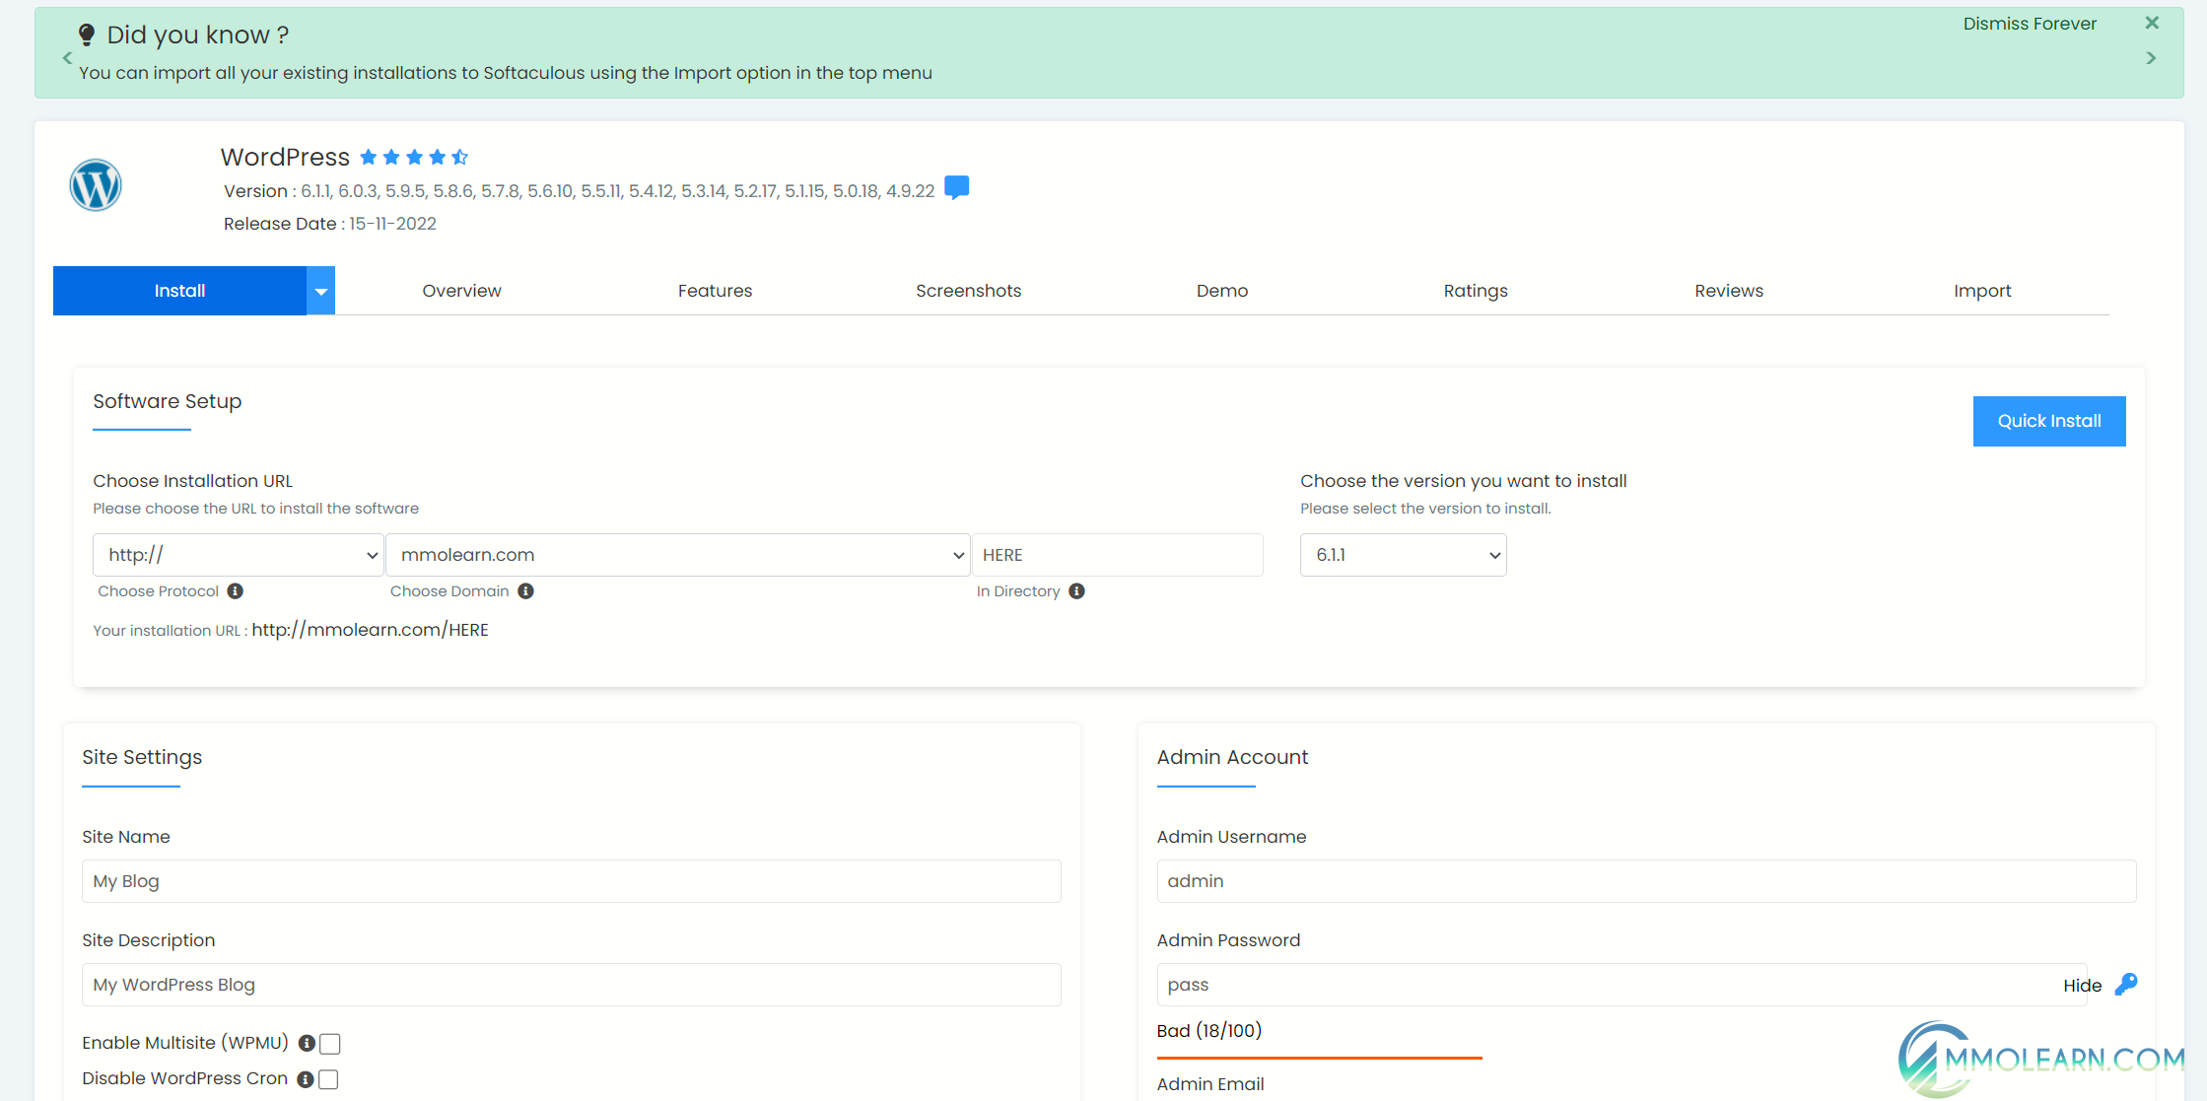Click In Directory info icon
The height and width of the screenshot is (1101, 2207).
click(1076, 591)
